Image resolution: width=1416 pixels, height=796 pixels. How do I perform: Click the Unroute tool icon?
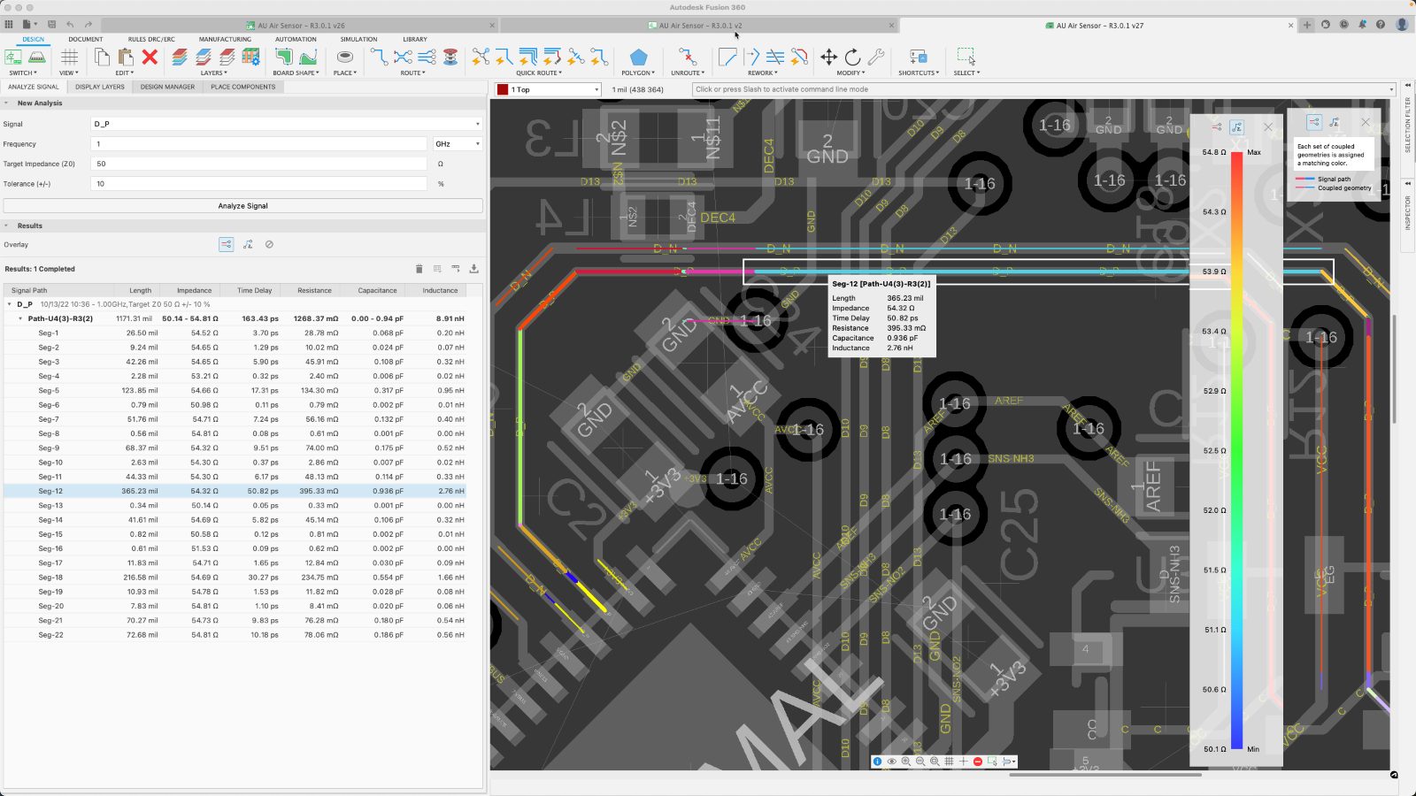pyautogui.click(x=687, y=57)
